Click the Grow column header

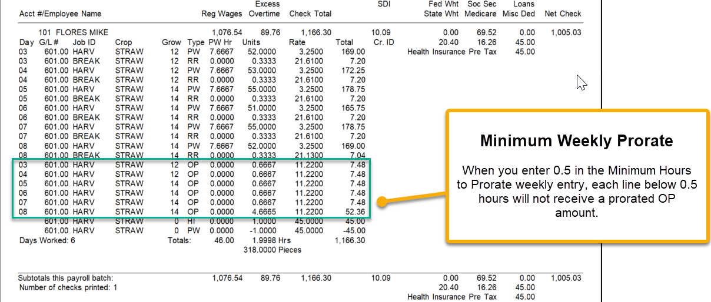(x=171, y=42)
